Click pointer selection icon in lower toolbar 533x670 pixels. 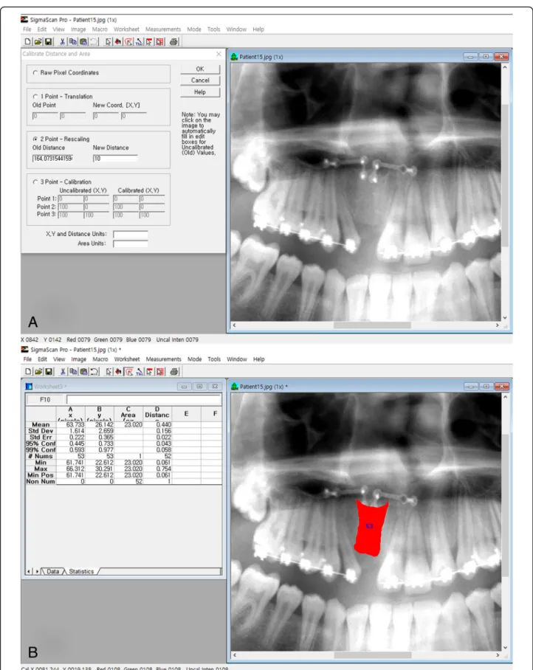tap(109, 371)
